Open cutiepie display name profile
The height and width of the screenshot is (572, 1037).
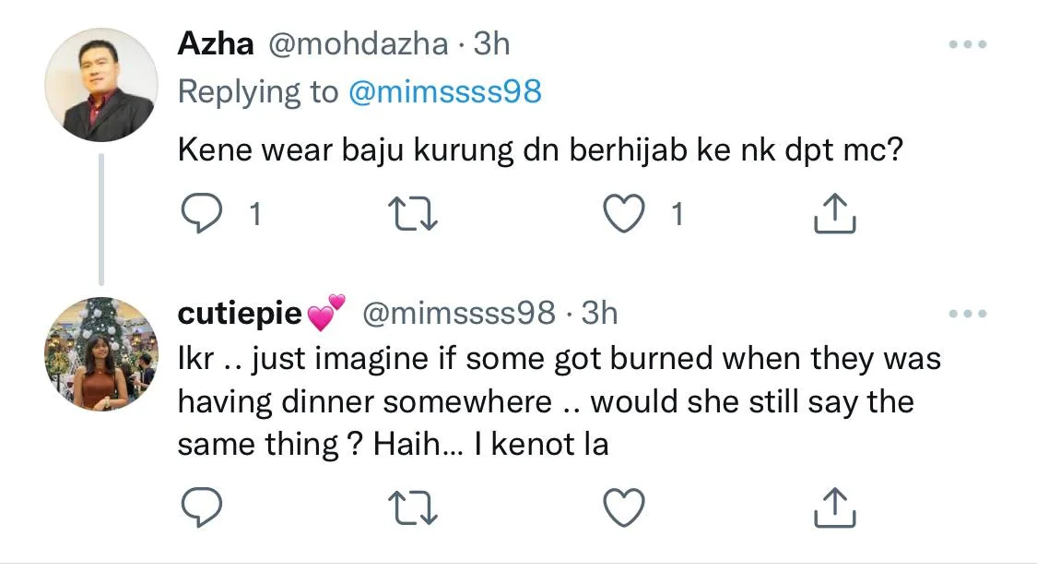pyautogui.click(x=240, y=314)
